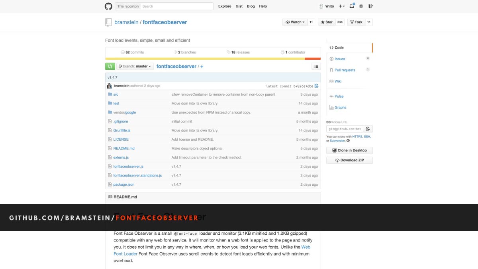Open the Gist menu item
This screenshot has height=269, width=478.
click(x=239, y=6)
